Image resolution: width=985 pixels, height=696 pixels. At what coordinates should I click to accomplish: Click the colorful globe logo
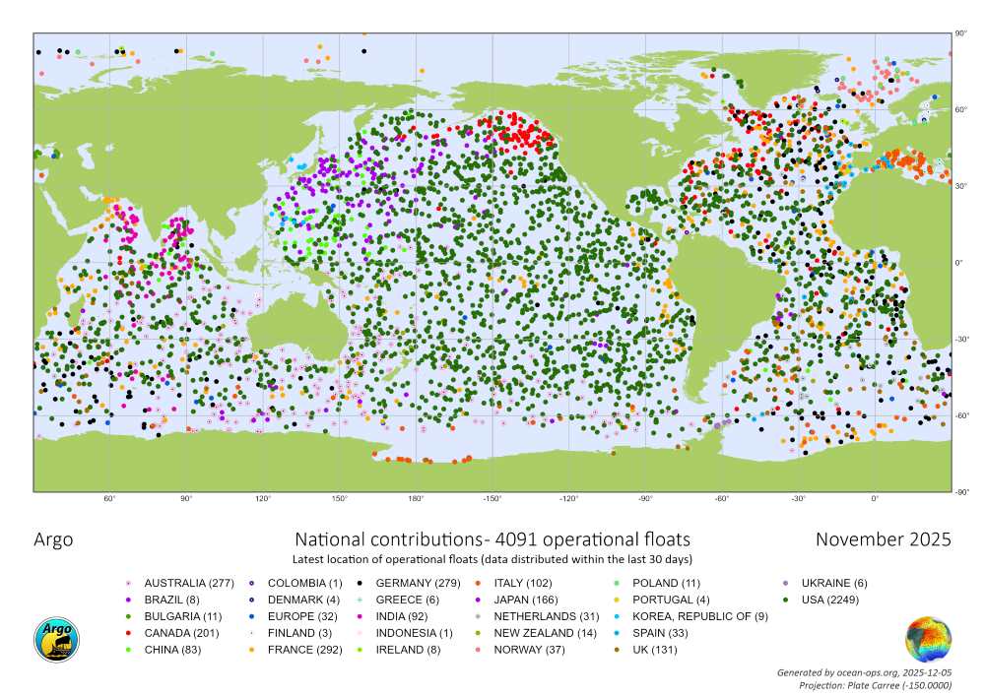tap(928, 639)
